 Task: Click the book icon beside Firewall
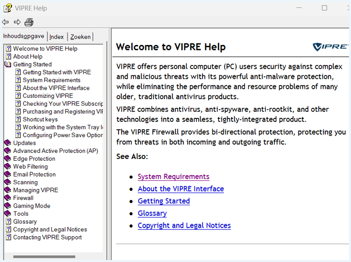pyautogui.click(x=8, y=198)
